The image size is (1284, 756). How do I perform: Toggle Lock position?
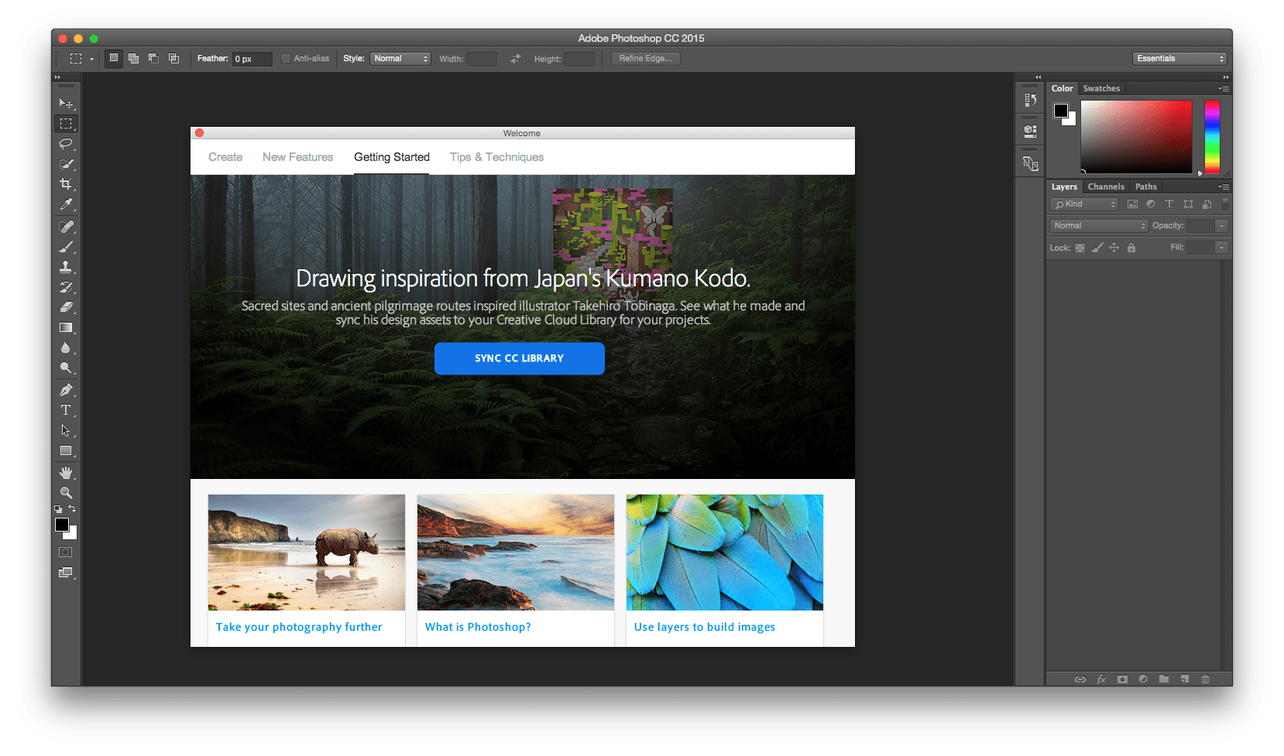point(1114,248)
